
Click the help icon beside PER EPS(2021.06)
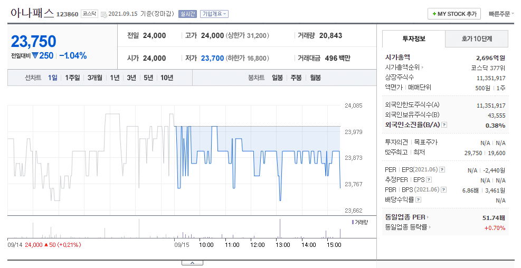click(x=442, y=170)
